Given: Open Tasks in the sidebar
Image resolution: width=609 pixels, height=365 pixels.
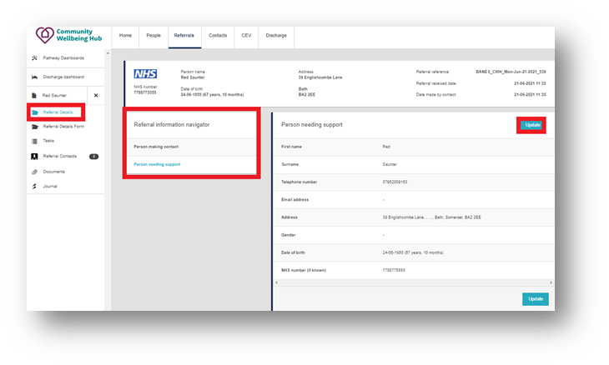Looking at the screenshot, I should [x=48, y=141].
